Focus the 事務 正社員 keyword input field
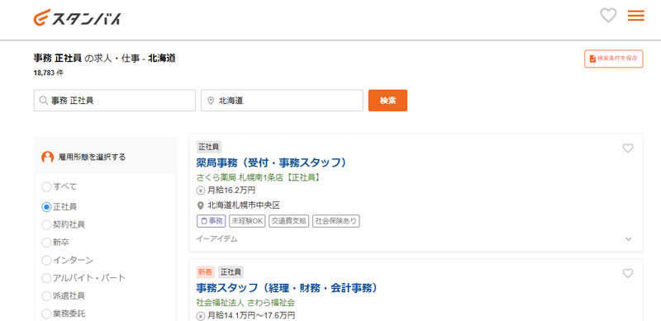Screen dimensions: 661x321 [115, 101]
